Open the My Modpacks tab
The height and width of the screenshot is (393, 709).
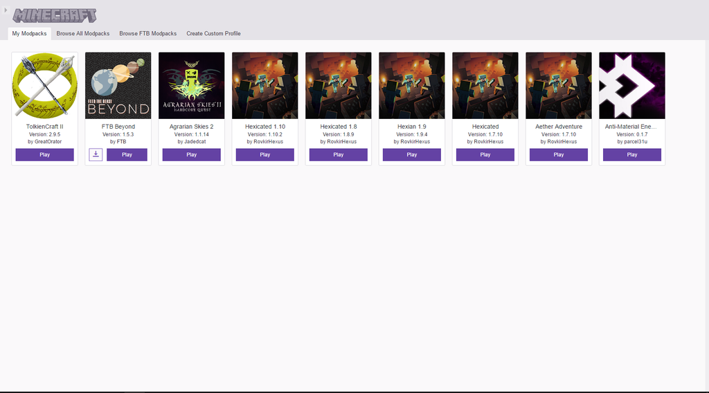29,33
